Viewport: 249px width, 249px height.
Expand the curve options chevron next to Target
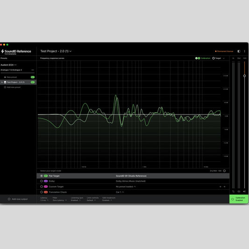click(224, 58)
